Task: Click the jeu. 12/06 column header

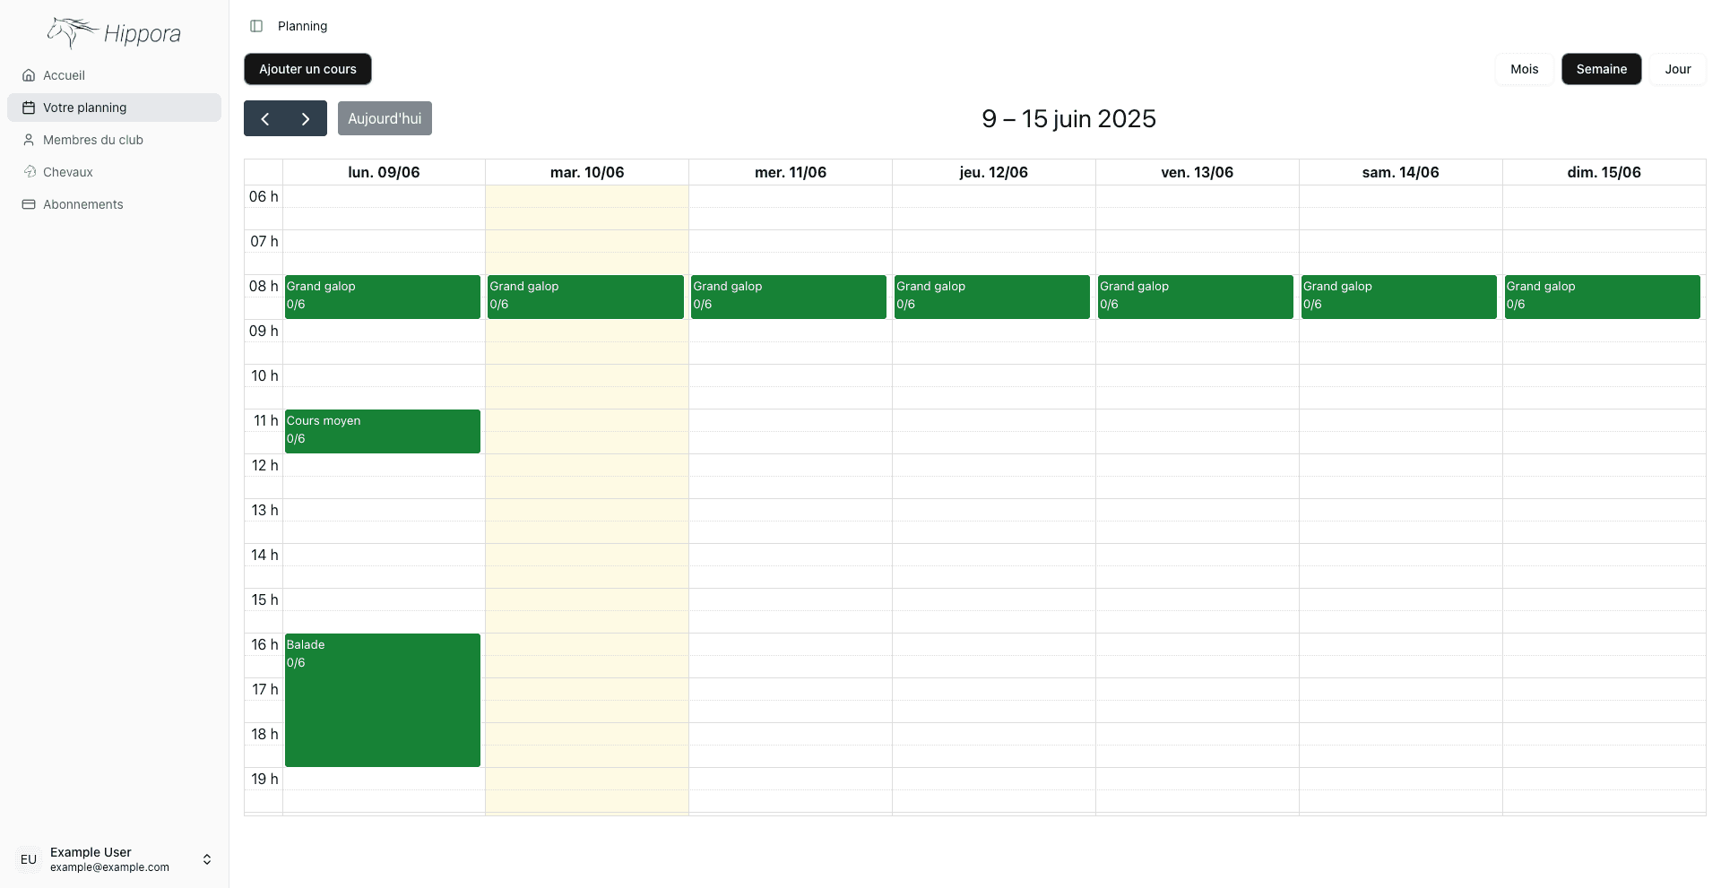Action: 993,172
